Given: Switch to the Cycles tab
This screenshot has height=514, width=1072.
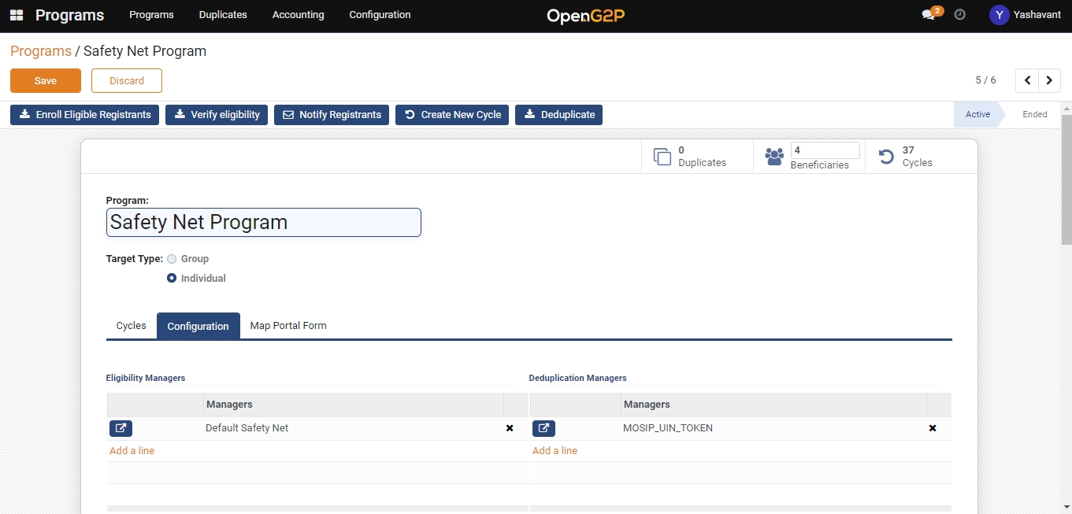Looking at the screenshot, I should click(131, 326).
